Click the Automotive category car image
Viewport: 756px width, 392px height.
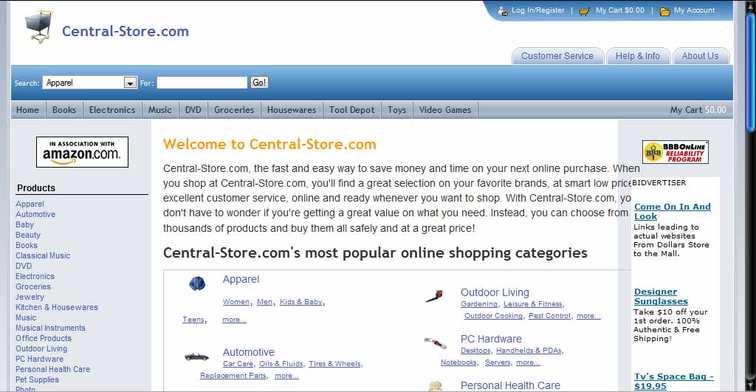pyautogui.click(x=196, y=357)
